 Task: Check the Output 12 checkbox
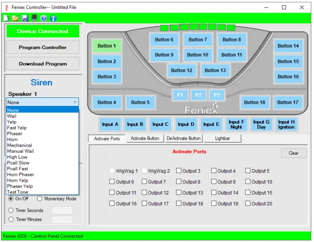[x=144, y=193]
